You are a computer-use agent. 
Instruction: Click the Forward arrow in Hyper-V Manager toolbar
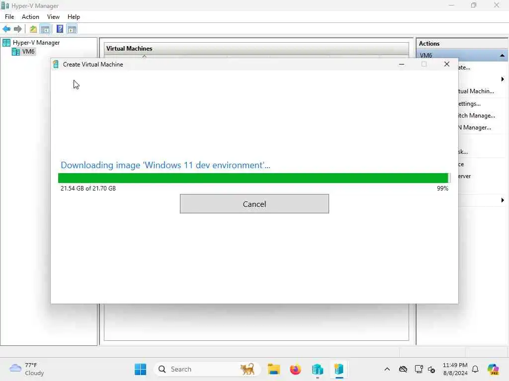[17, 29]
